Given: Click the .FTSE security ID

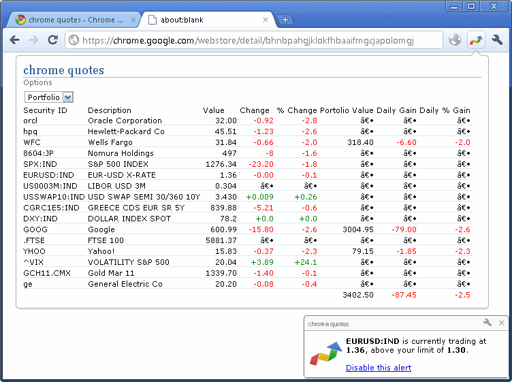Looking at the screenshot, I should point(34,240).
